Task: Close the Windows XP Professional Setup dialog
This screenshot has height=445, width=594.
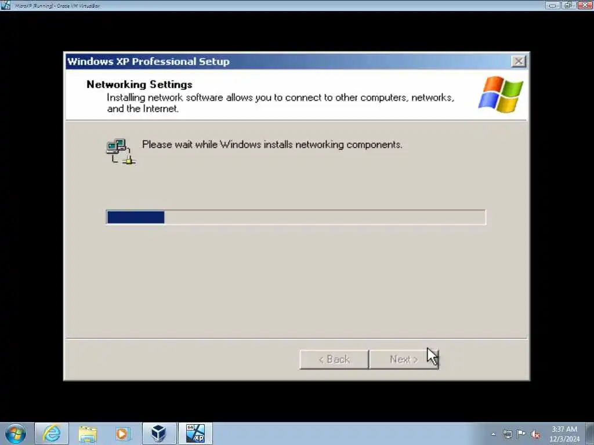Action: [x=518, y=61]
